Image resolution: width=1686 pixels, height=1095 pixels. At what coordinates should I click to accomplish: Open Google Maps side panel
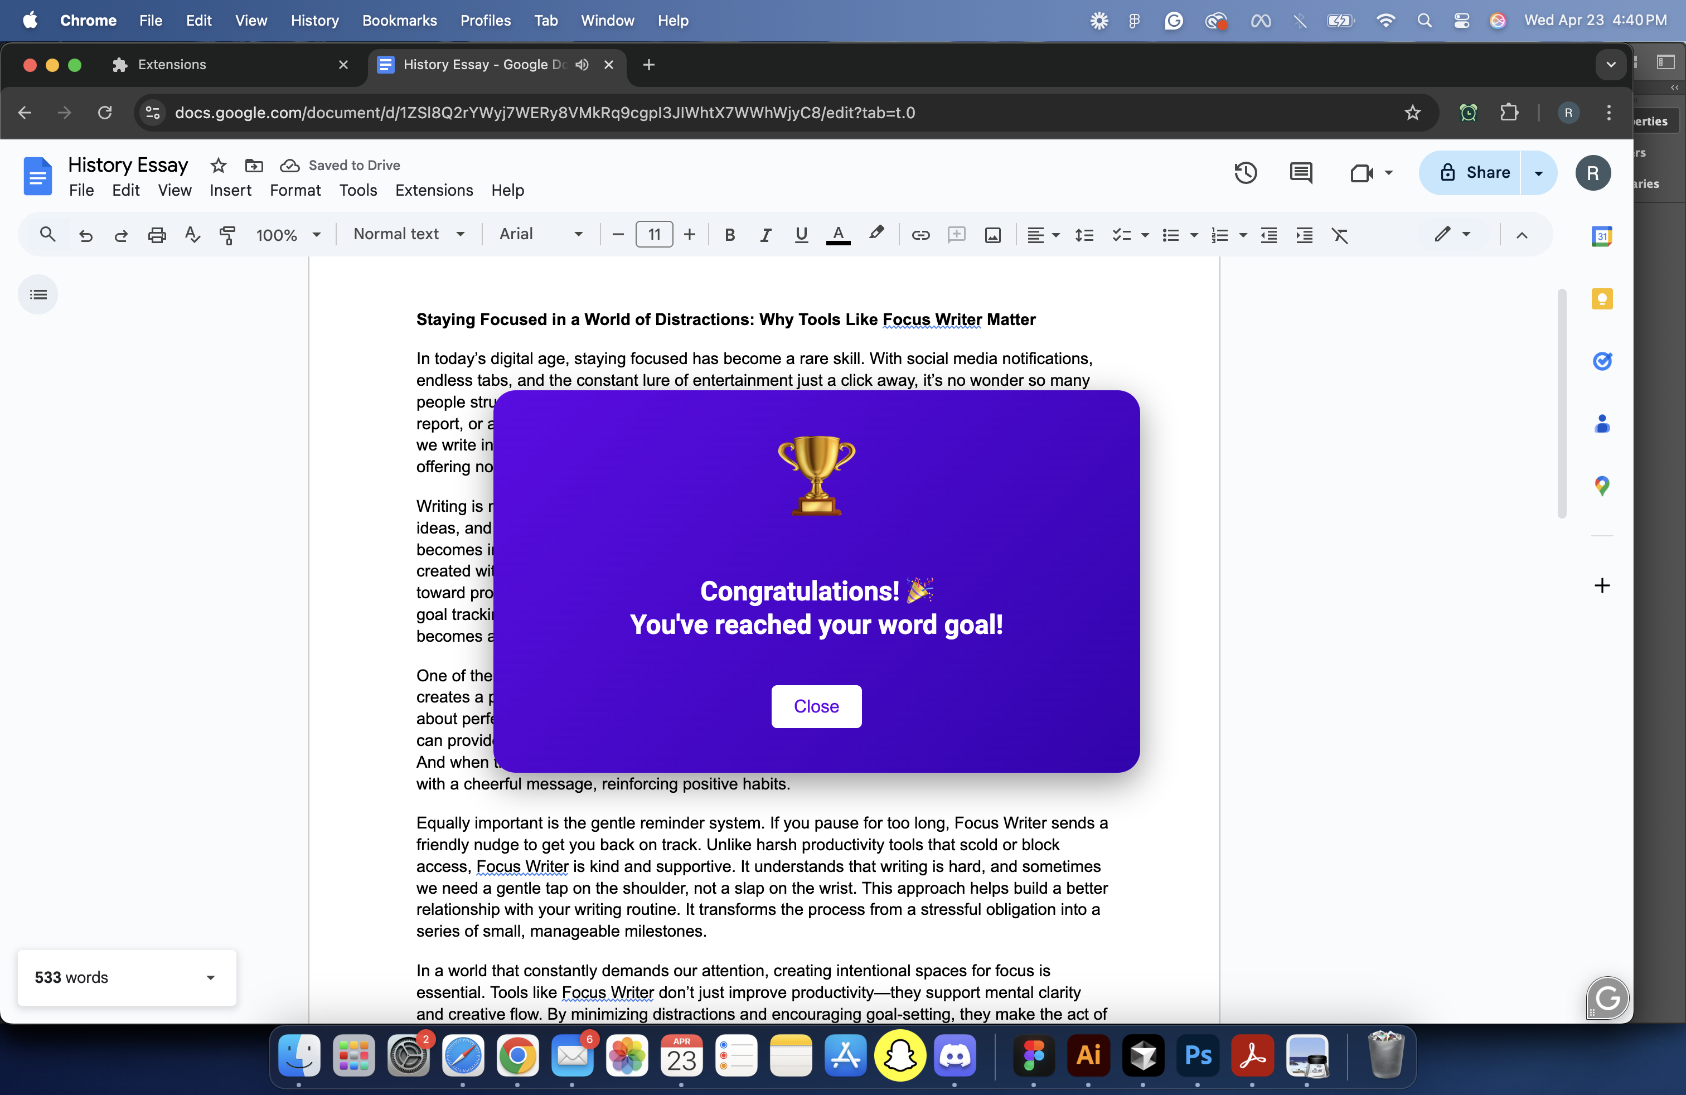[1602, 486]
